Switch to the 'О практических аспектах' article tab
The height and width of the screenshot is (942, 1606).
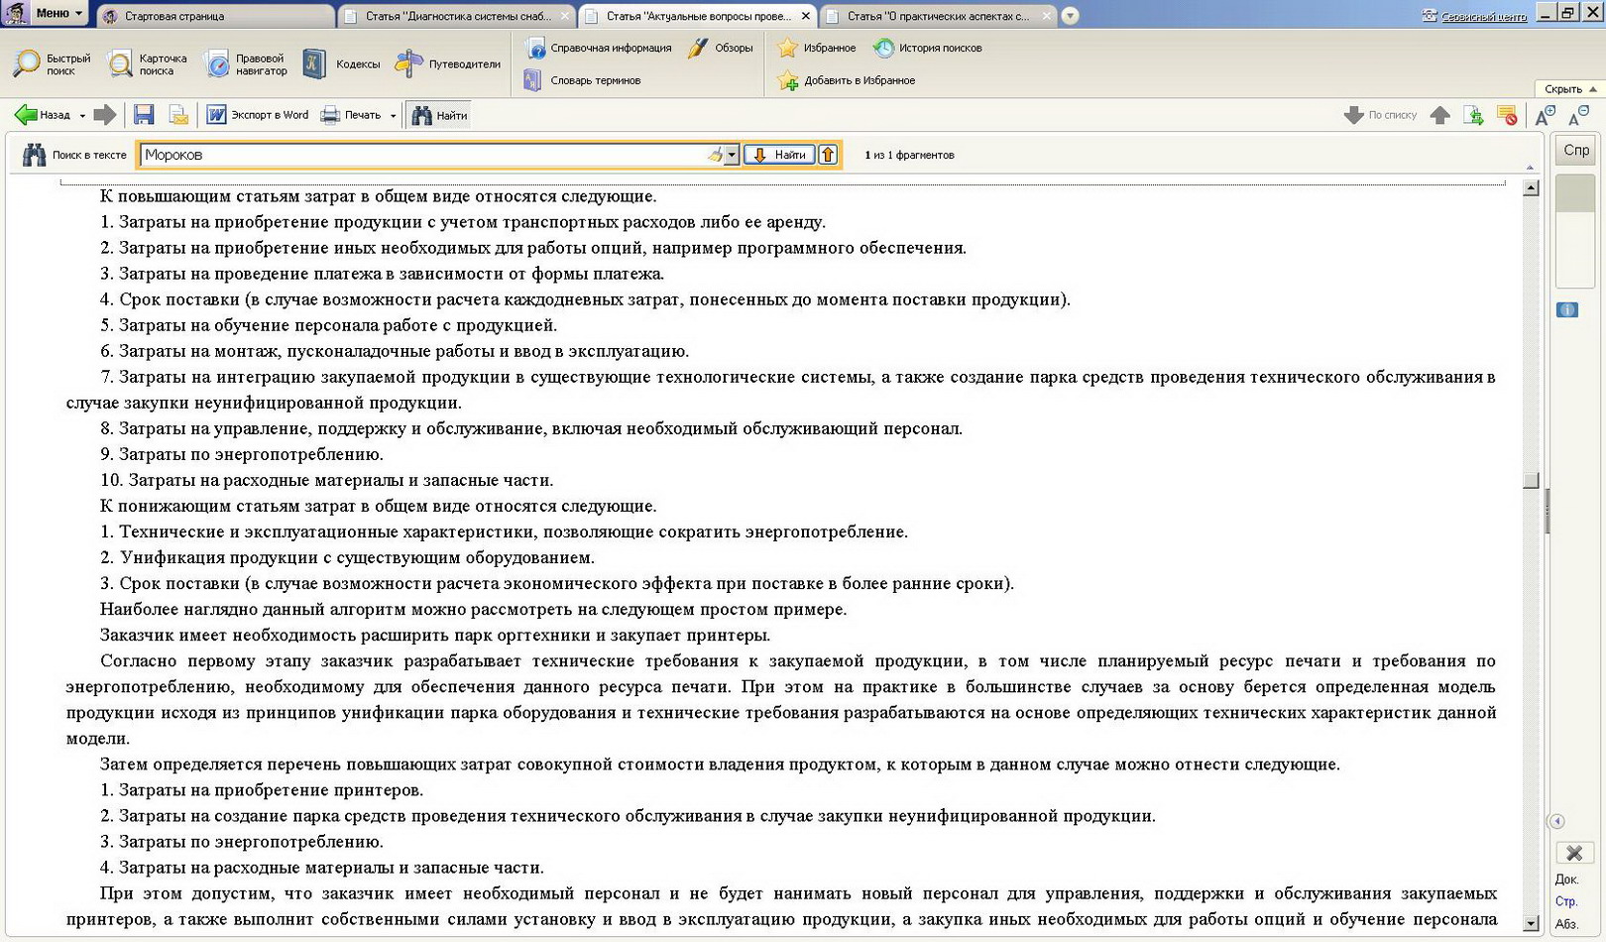click(937, 16)
